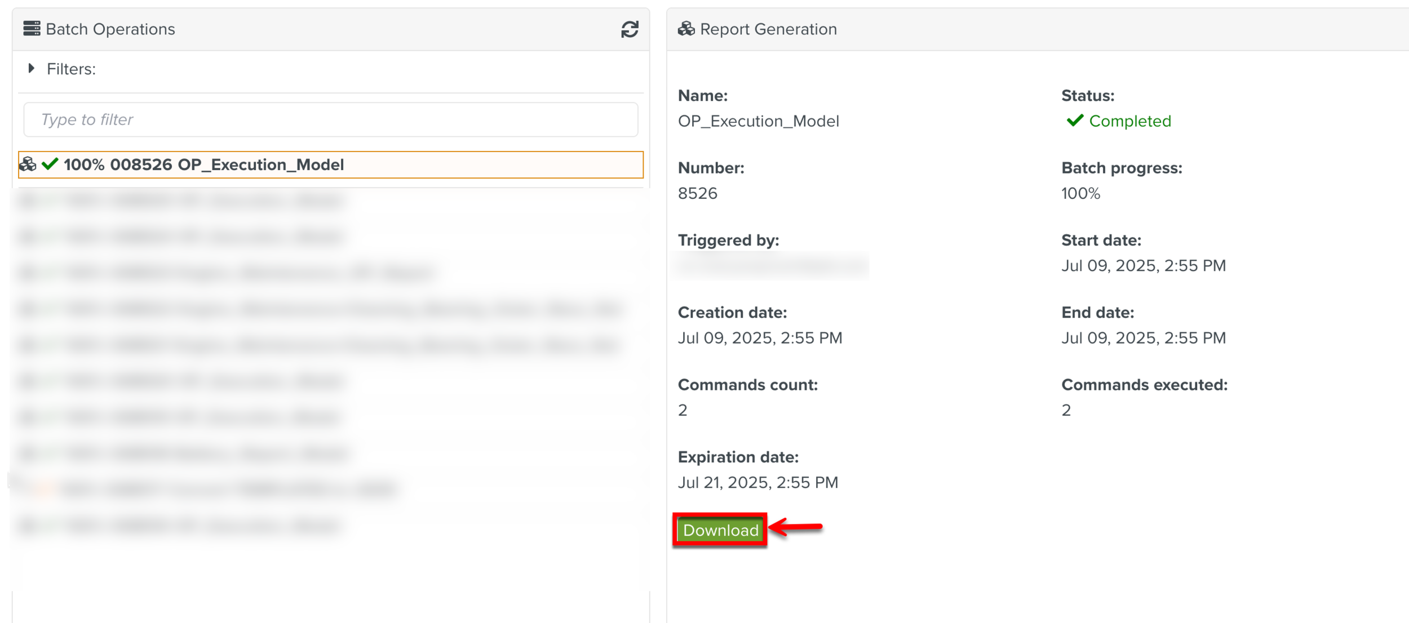Click the green Completed status text
The height and width of the screenshot is (623, 1409).
pos(1129,121)
